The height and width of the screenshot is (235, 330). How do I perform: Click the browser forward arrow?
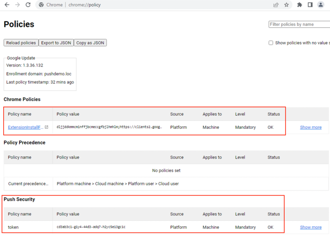pos(17,5)
